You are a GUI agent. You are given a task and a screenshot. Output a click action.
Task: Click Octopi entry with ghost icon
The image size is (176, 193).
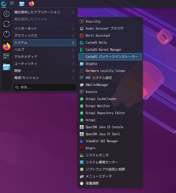tap(110, 120)
